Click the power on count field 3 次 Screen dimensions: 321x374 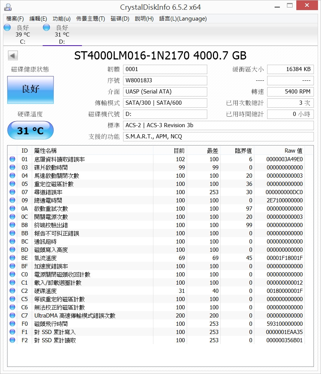(x=290, y=103)
